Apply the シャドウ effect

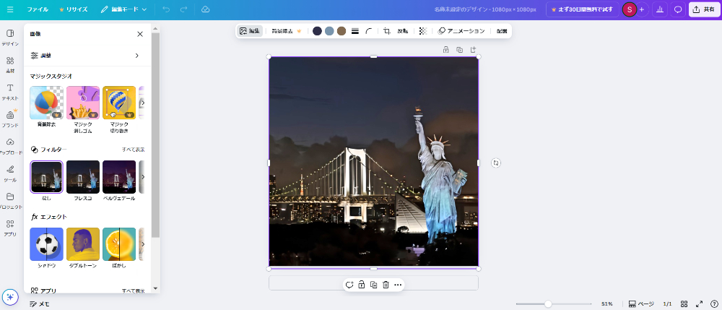(x=46, y=244)
